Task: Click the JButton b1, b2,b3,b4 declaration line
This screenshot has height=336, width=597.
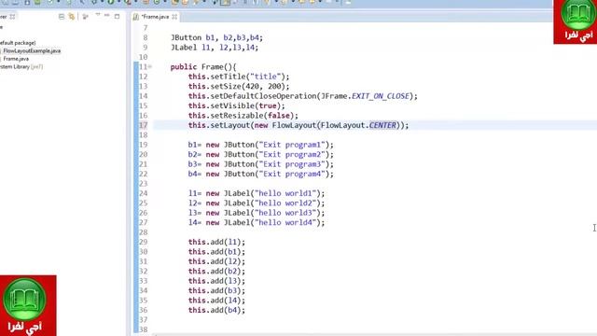Action: pos(216,37)
